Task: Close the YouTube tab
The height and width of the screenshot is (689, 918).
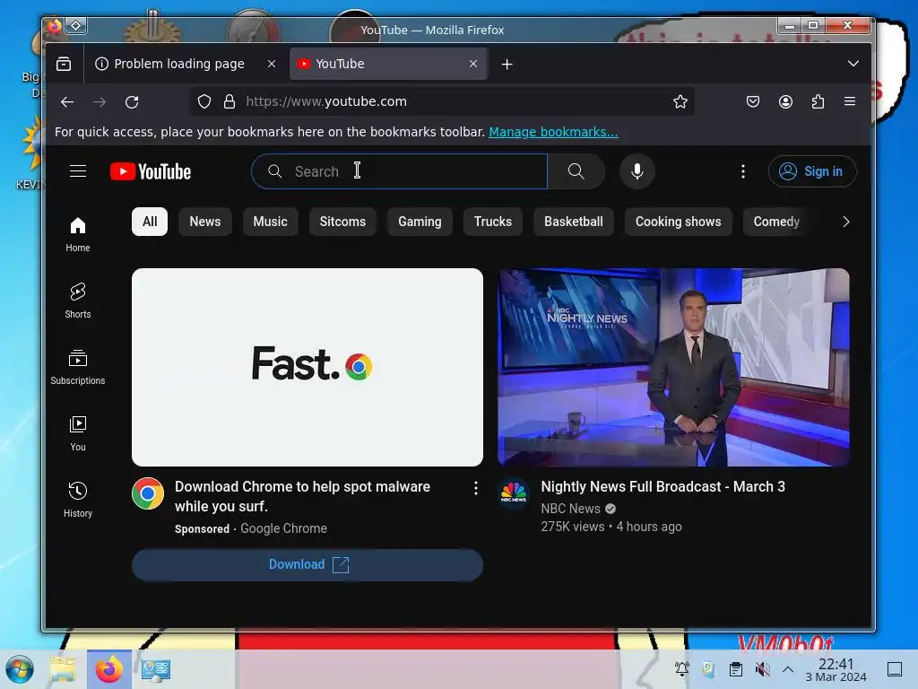Action: pos(473,64)
